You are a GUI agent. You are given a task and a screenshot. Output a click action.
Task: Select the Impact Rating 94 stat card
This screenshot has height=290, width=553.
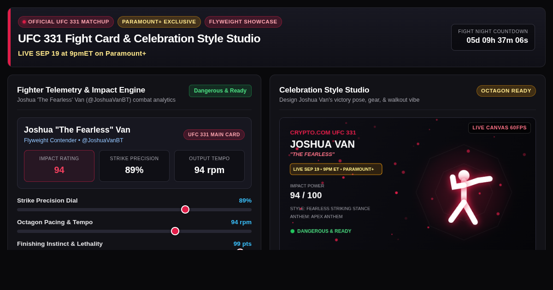click(59, 166)
